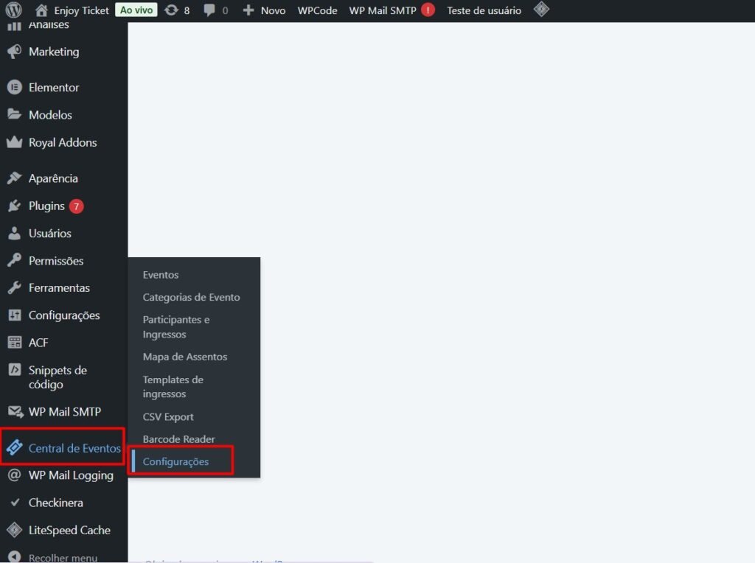Click the Plugins badge showing 7

tap(76, 206)
